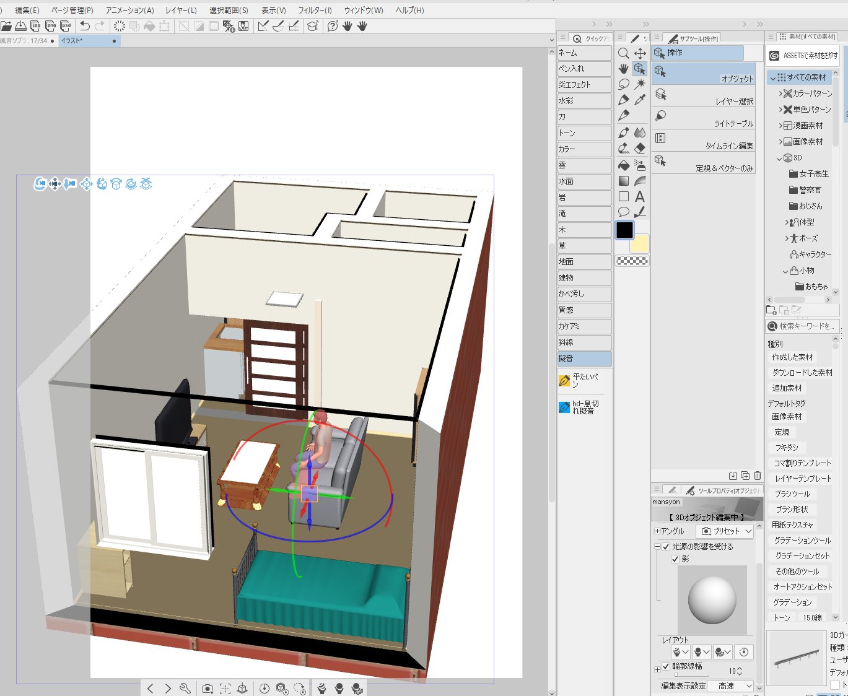Select the Eraser tool
This screenshot has height=696, width=848.
click(640, 148)
